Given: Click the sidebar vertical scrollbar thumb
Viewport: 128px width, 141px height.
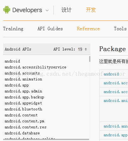Looking at the screenshot, I should click(90, 59).
